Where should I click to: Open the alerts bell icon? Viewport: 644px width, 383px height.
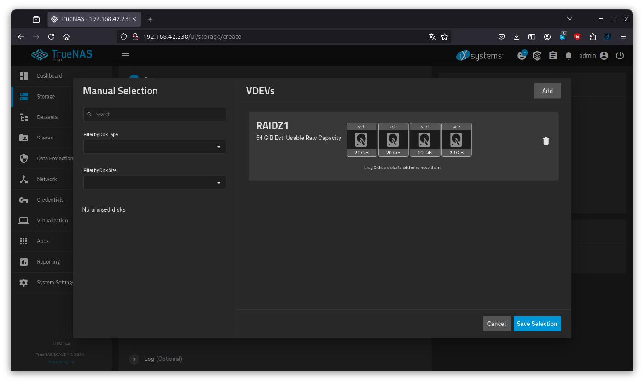(569, 56)
